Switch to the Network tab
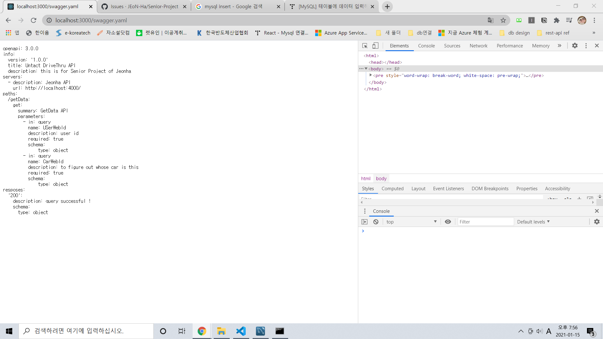This screenshot has width=603, height=339. [x=479, y=46]
